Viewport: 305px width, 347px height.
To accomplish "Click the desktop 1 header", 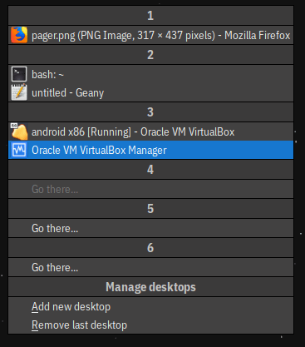I will pyautogui.click(x=150, y=16).
